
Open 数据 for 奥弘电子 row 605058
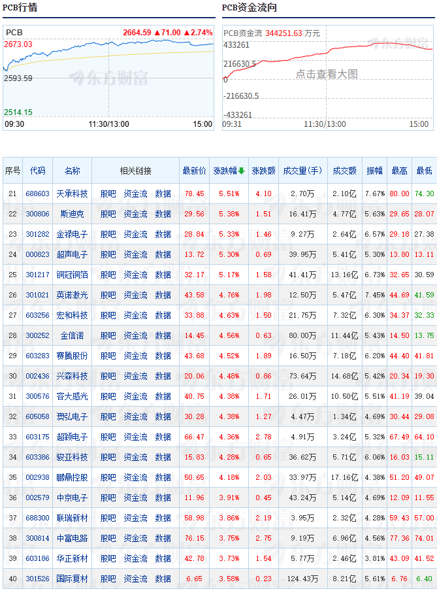click(x=163, y=417)
